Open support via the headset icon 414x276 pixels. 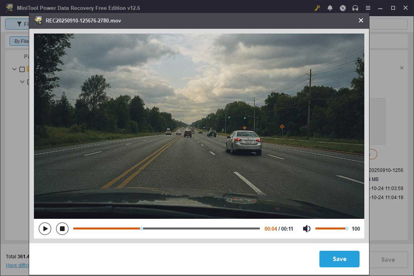pyautogui.click(x=355, y=7)
